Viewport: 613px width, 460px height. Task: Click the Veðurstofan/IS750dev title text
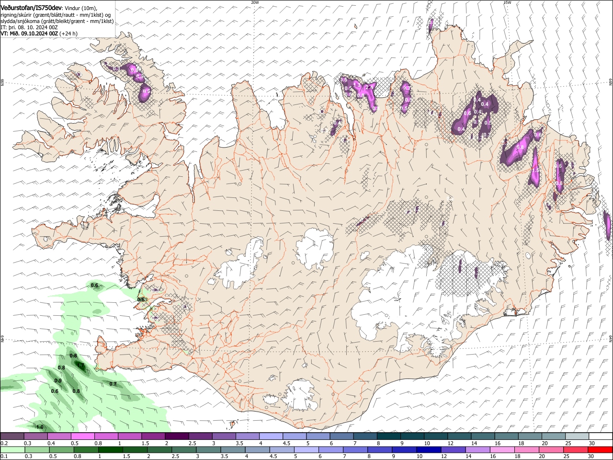[31, 8]
